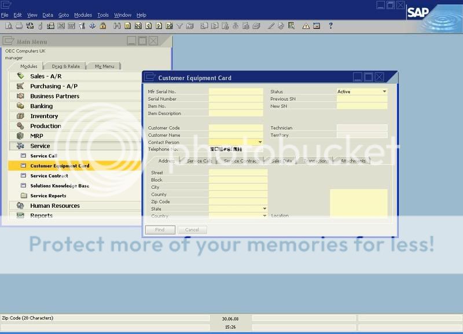Click the Find button
Image resolution: width=463 pixels, height=334 pixels.
point(160,229)
